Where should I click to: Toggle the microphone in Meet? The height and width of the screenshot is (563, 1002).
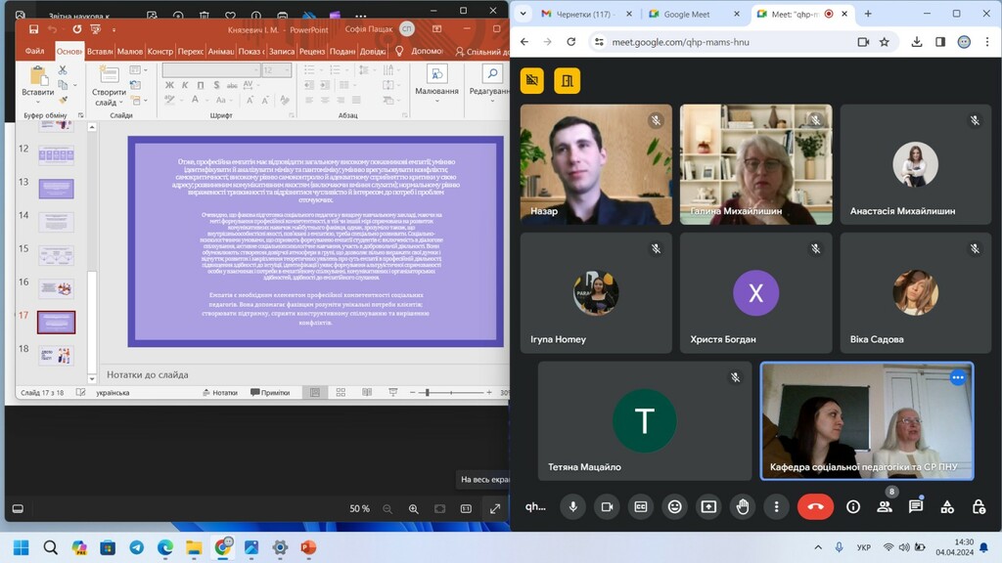coord(572,506)
